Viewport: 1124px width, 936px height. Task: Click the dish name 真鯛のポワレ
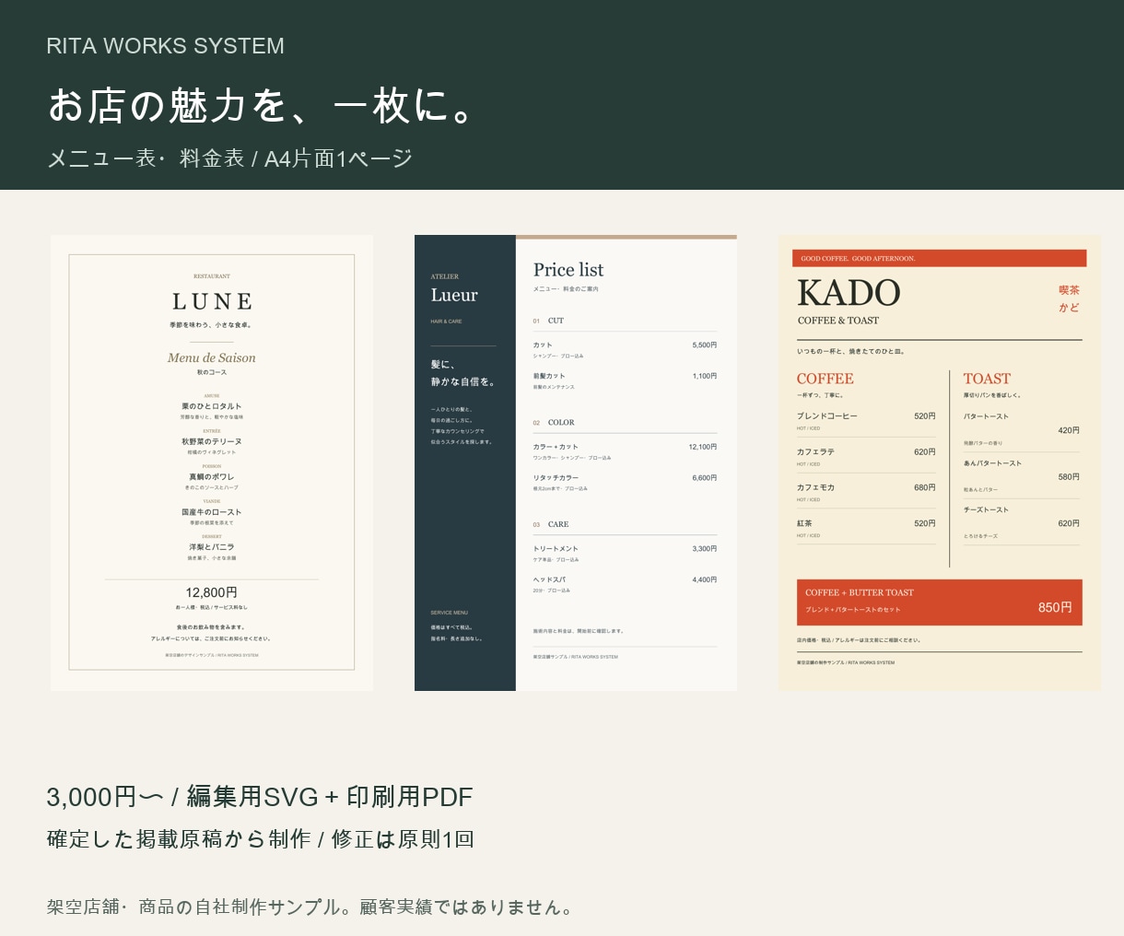[212, 477]
